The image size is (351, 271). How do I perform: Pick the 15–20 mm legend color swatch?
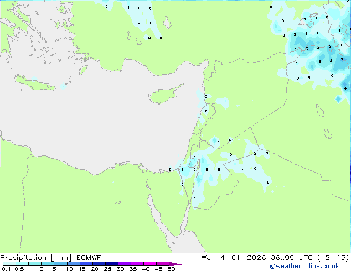[86, 264]
